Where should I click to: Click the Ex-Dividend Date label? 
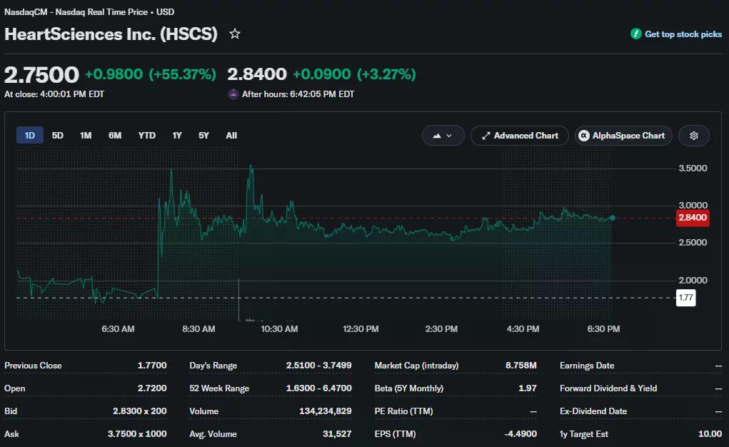coord(593,411)
